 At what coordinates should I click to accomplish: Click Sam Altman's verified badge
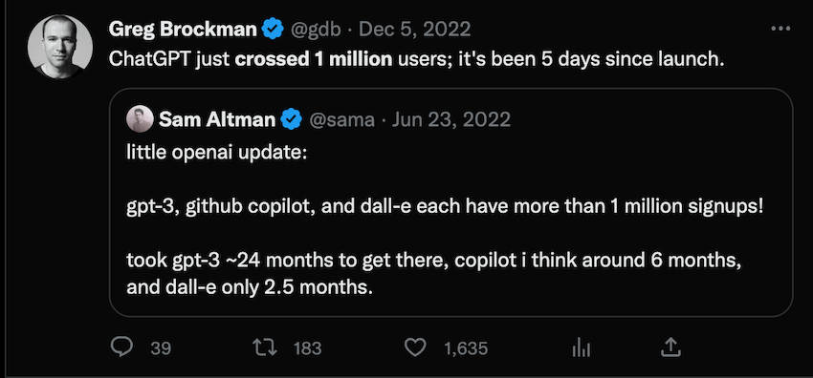(x=292, y=119)
